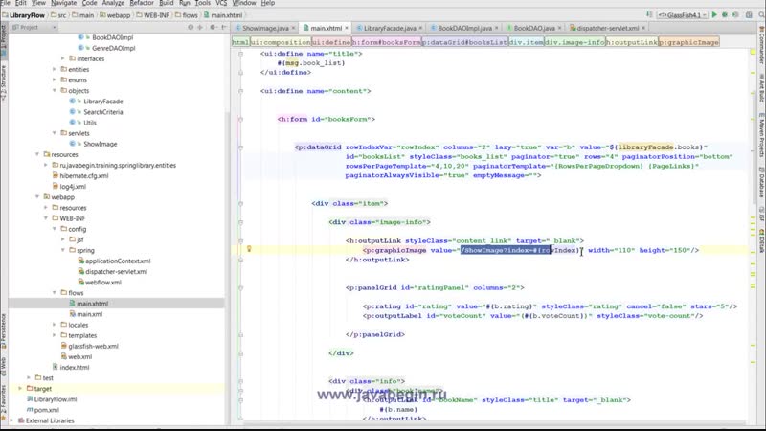Image resolution: width=766 pixels, height=431 pixels.
Task: Expand the target folder
Action: [x=20, y=389]
